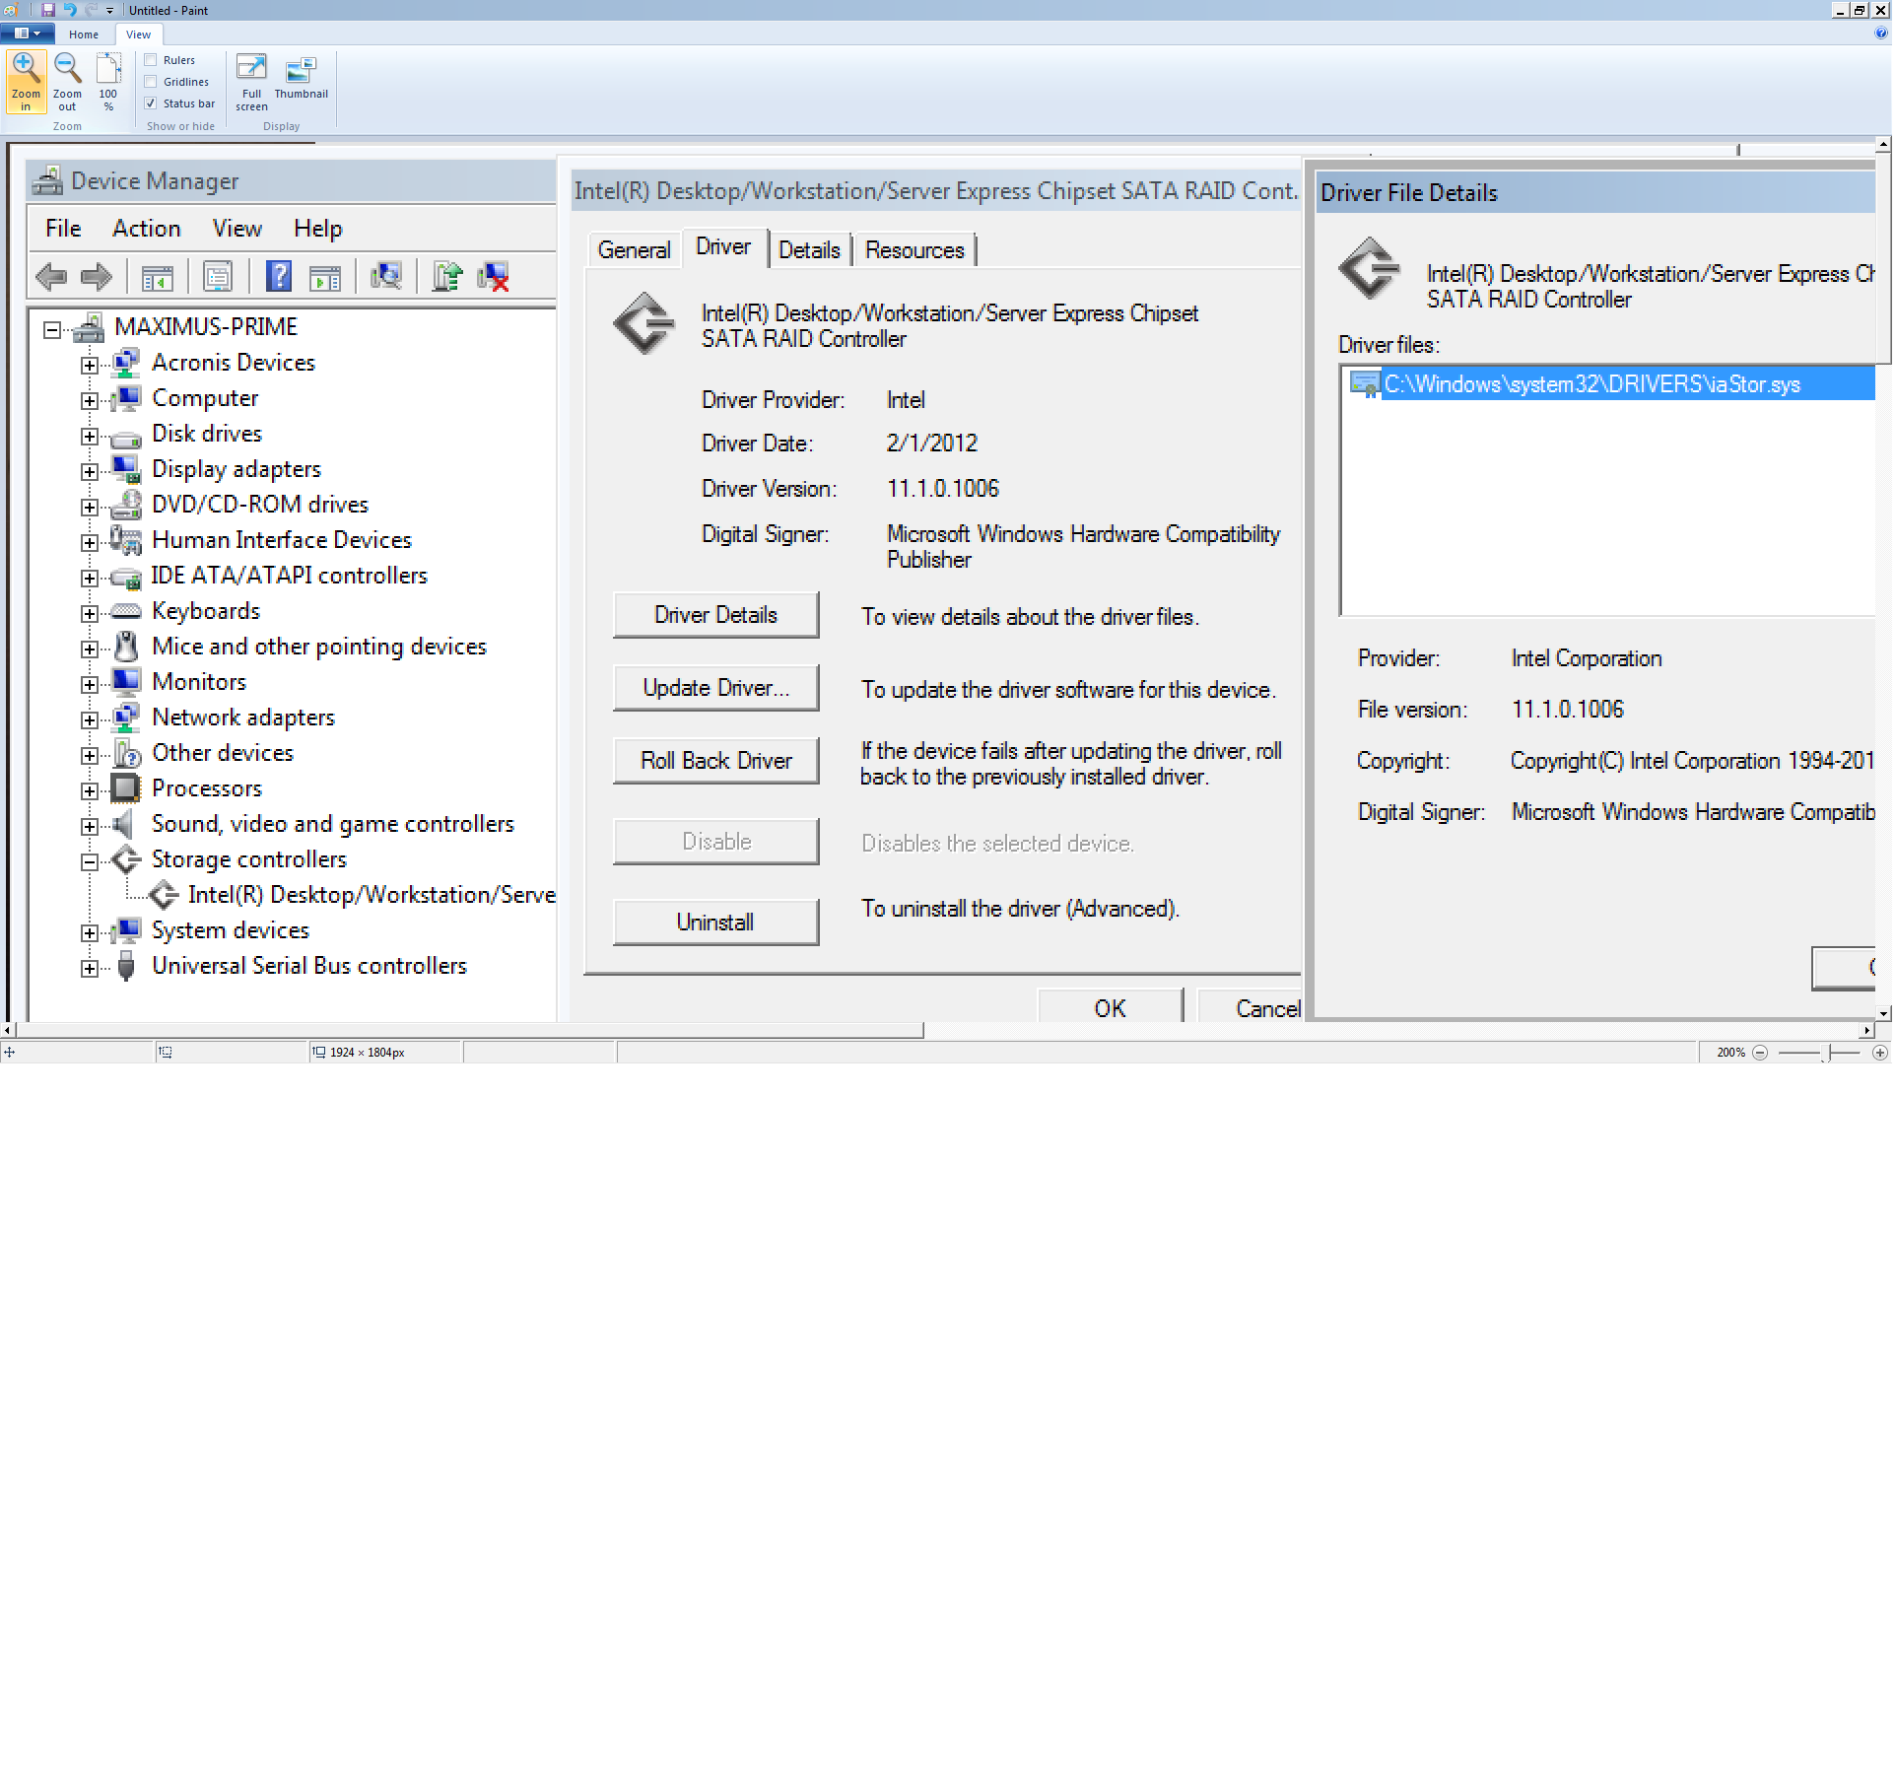Click the show/hide console tree icon
Viewport: 1896px width, 1778px height.
(158, 277)
